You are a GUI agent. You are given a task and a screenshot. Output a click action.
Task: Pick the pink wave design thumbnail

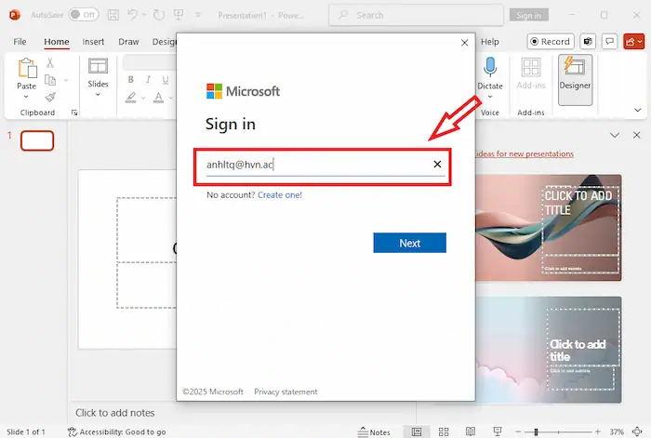[x=548, y=228]
